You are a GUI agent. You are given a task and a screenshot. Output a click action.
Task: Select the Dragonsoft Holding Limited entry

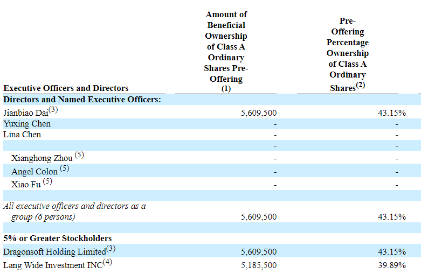(54, 252)
